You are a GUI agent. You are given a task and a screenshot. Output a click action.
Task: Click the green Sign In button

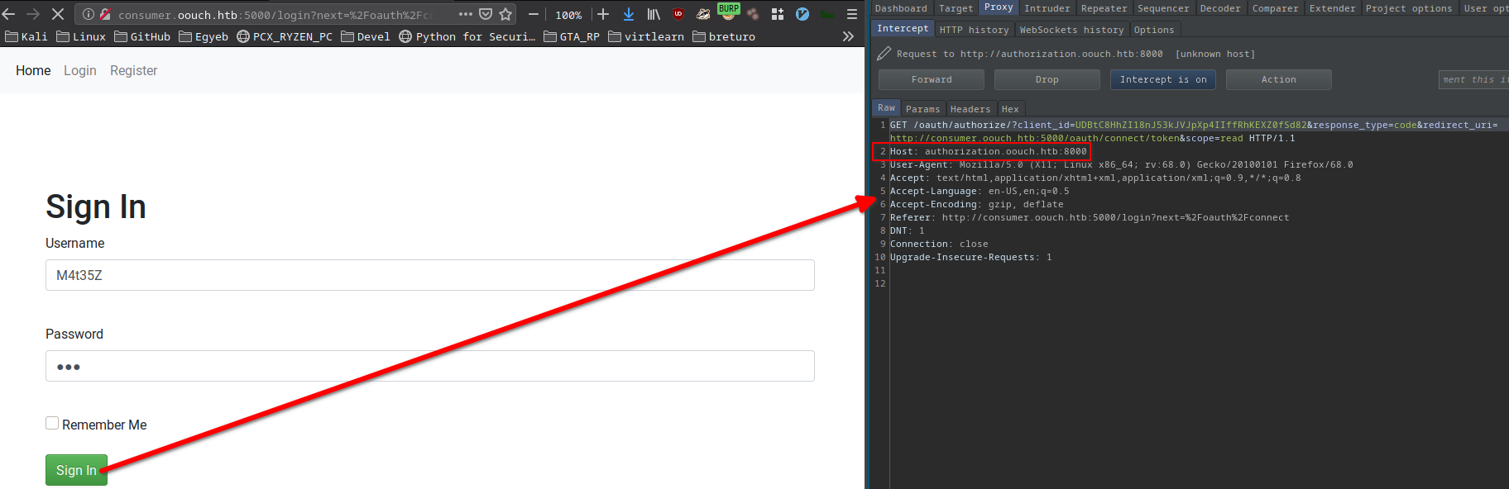(76, 470)
